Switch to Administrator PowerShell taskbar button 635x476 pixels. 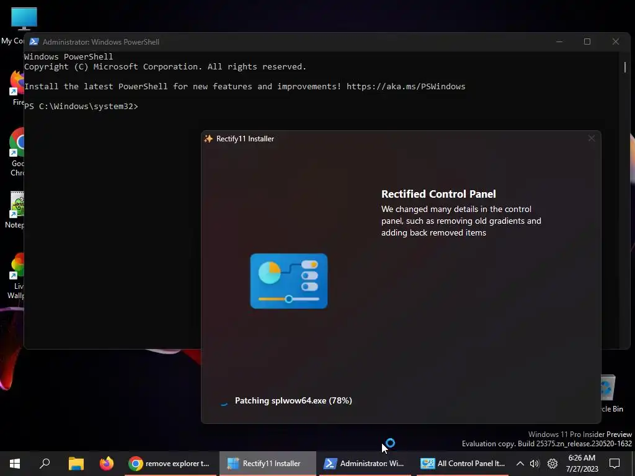click(x=365, y=463)
